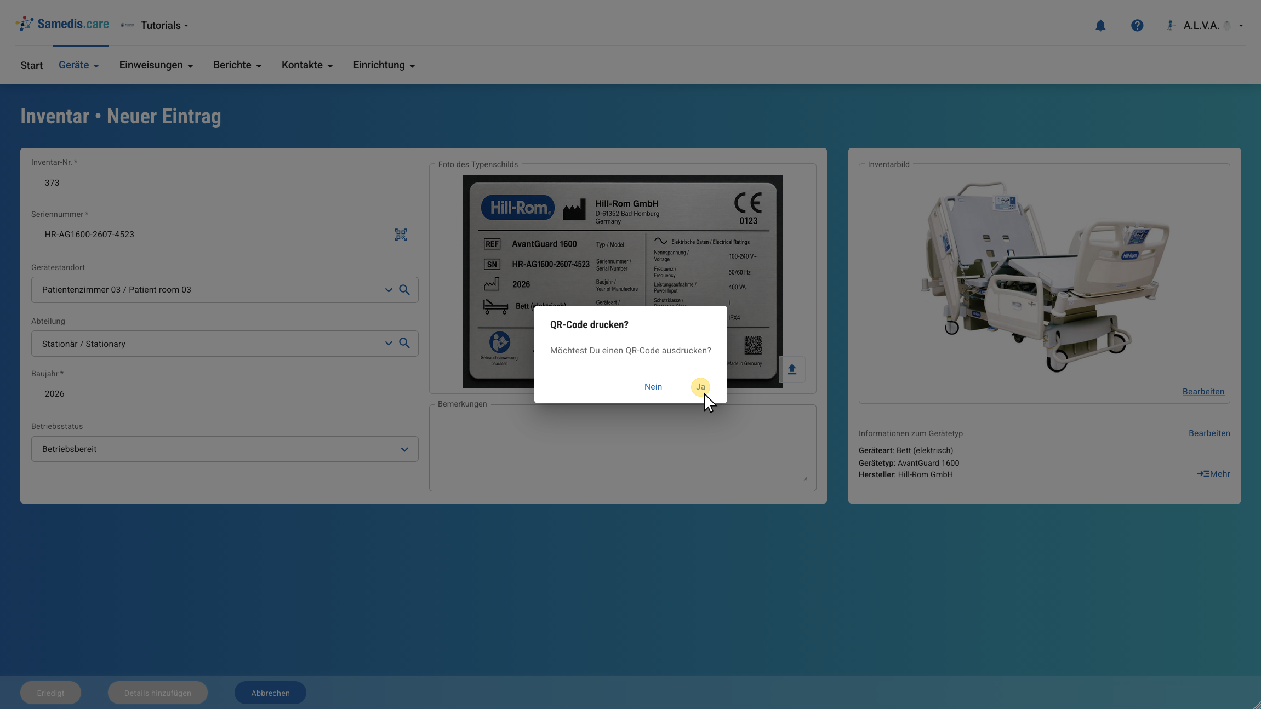Click the 'Inventar • Neuer Eintrag' heading
Screen dimensions: 1261x709
point(121,117)
